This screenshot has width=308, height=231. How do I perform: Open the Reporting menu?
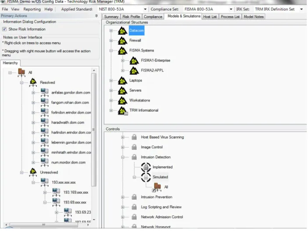[32, 9]
